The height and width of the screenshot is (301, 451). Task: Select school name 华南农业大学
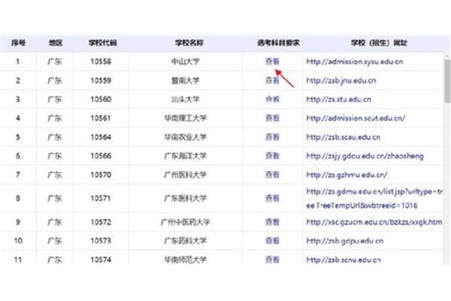185,137
